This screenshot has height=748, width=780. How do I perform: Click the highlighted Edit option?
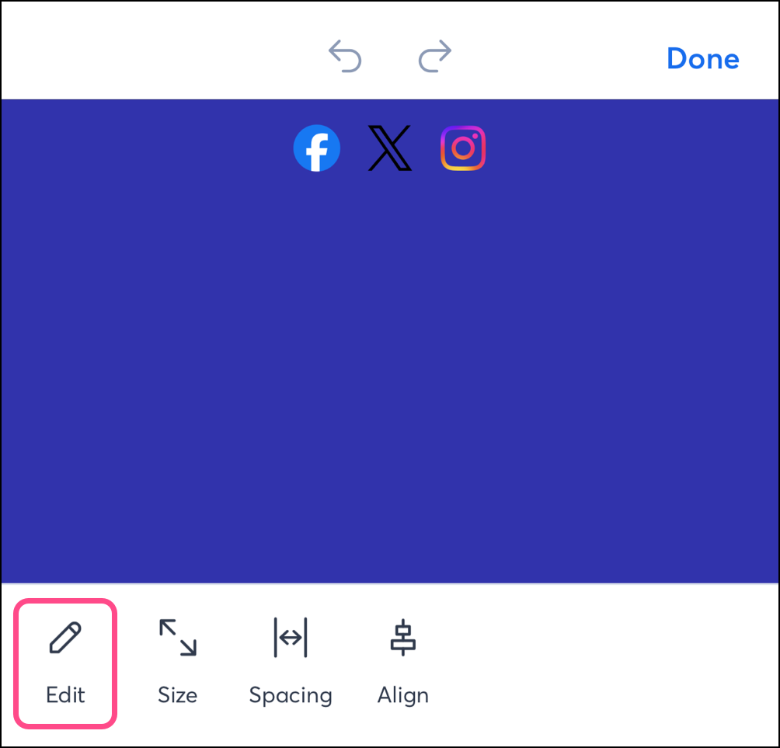point(64,660)
